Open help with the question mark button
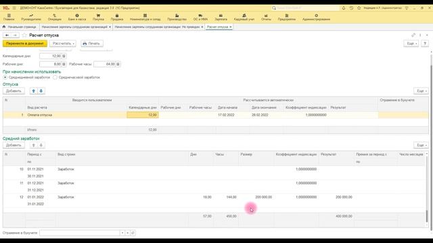Screen dimensions: 433x243 pos(425,43)
